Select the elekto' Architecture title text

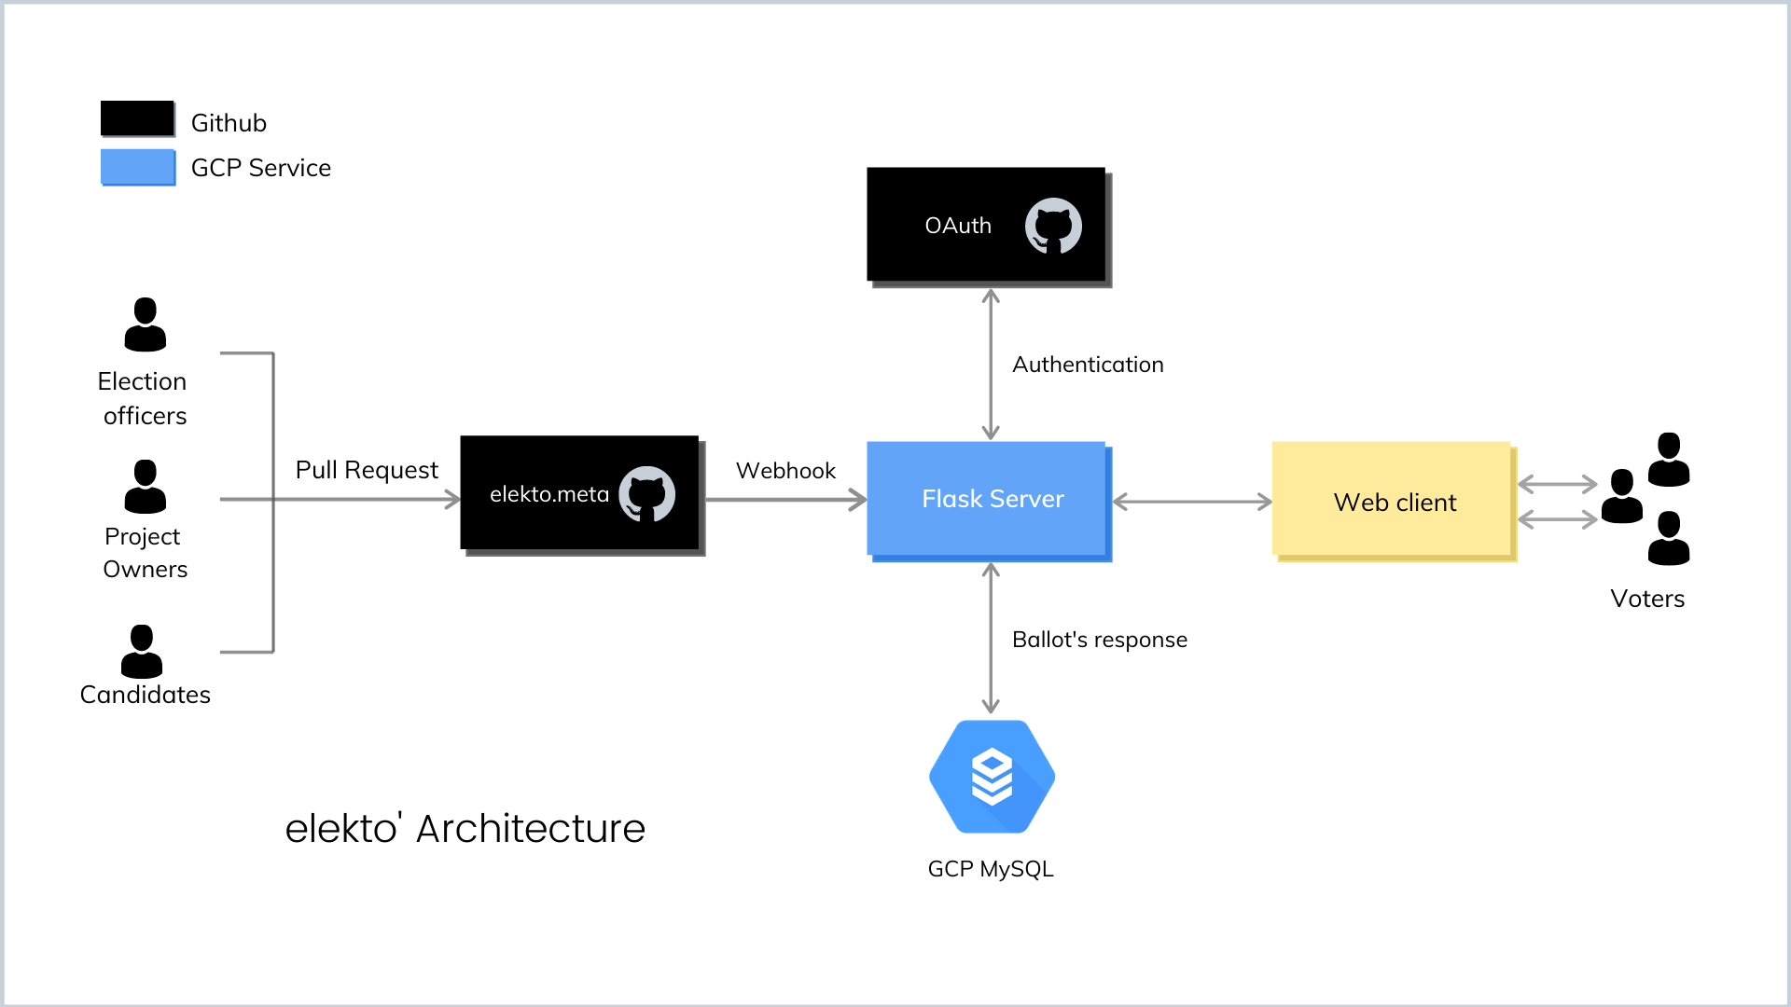click(x=465, y=828)
